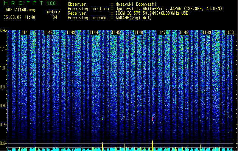This screenshot has height=151, width=238.
Task: Click the 1150 time marker
Action: tap(229, 32)
